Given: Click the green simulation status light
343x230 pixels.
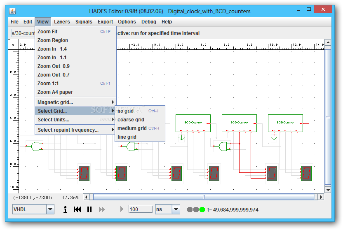Looking at the screenshot, I should pyautogui.click(x=202, y=210).
